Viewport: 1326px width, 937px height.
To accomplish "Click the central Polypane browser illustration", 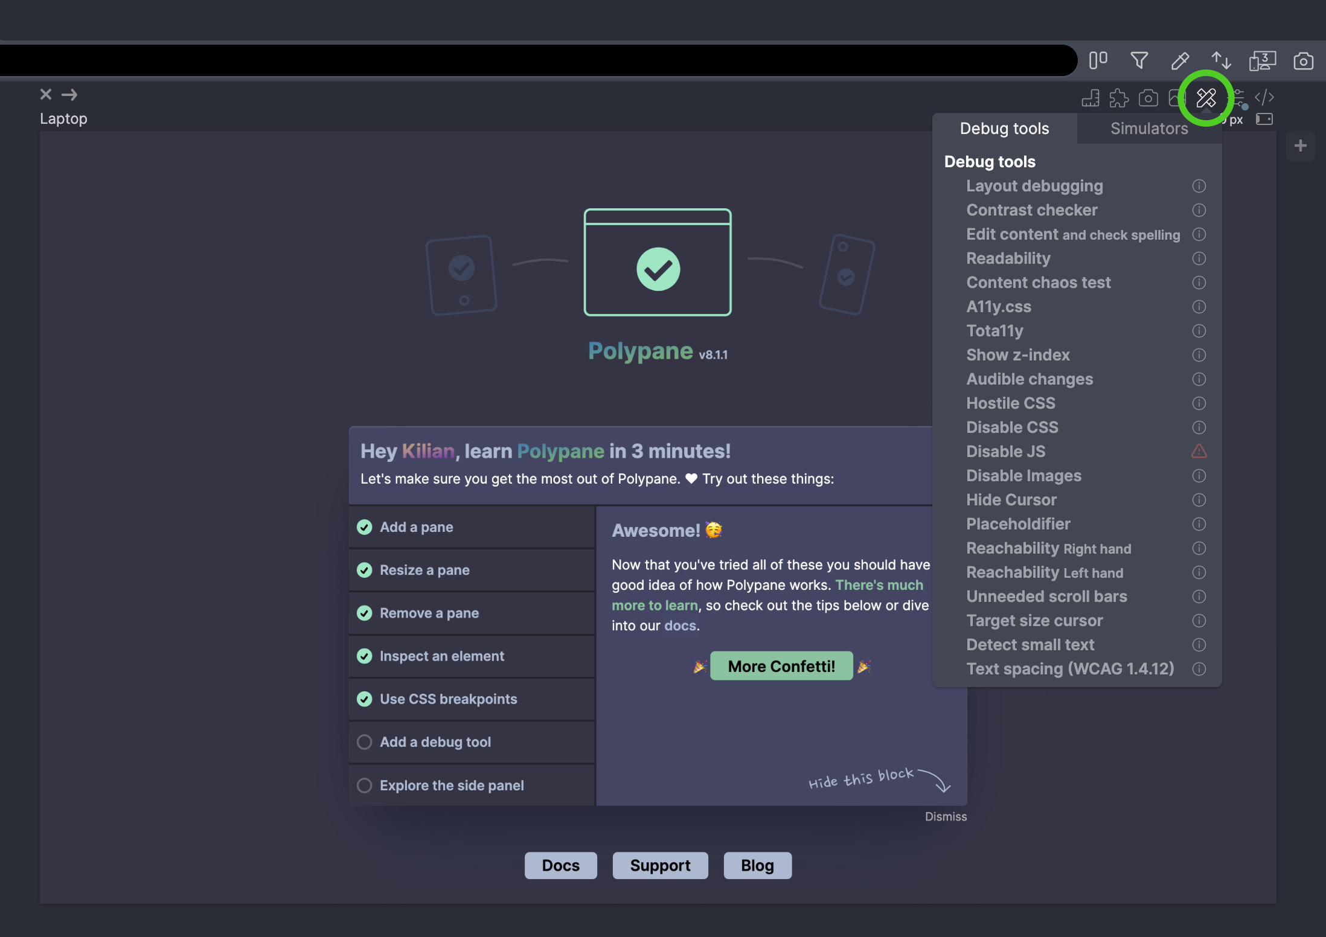I will tap(658, 262).
